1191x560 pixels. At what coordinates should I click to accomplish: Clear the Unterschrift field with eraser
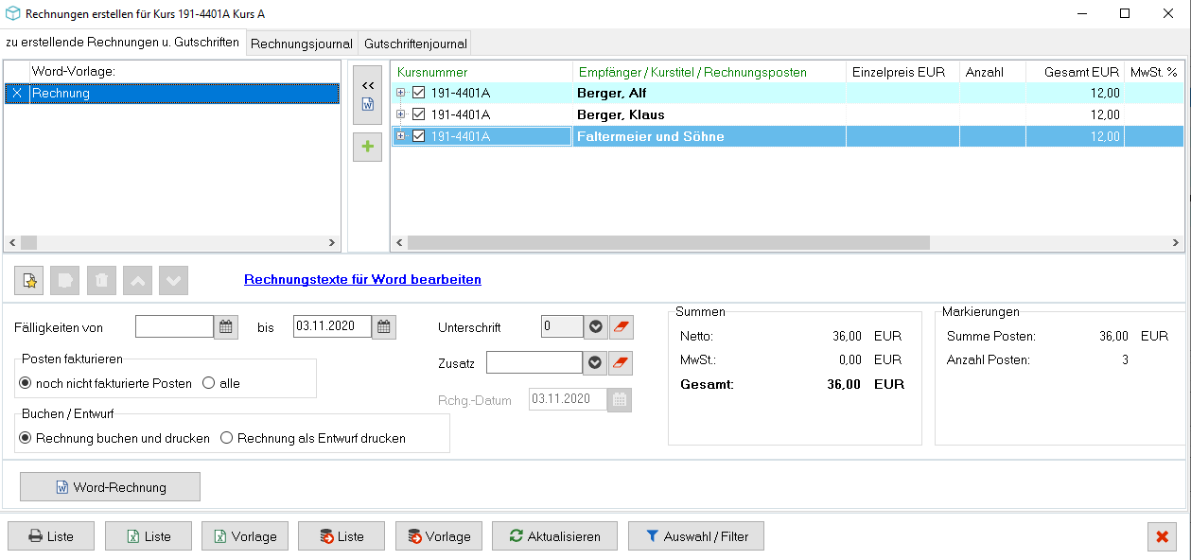tap(621, 327)
